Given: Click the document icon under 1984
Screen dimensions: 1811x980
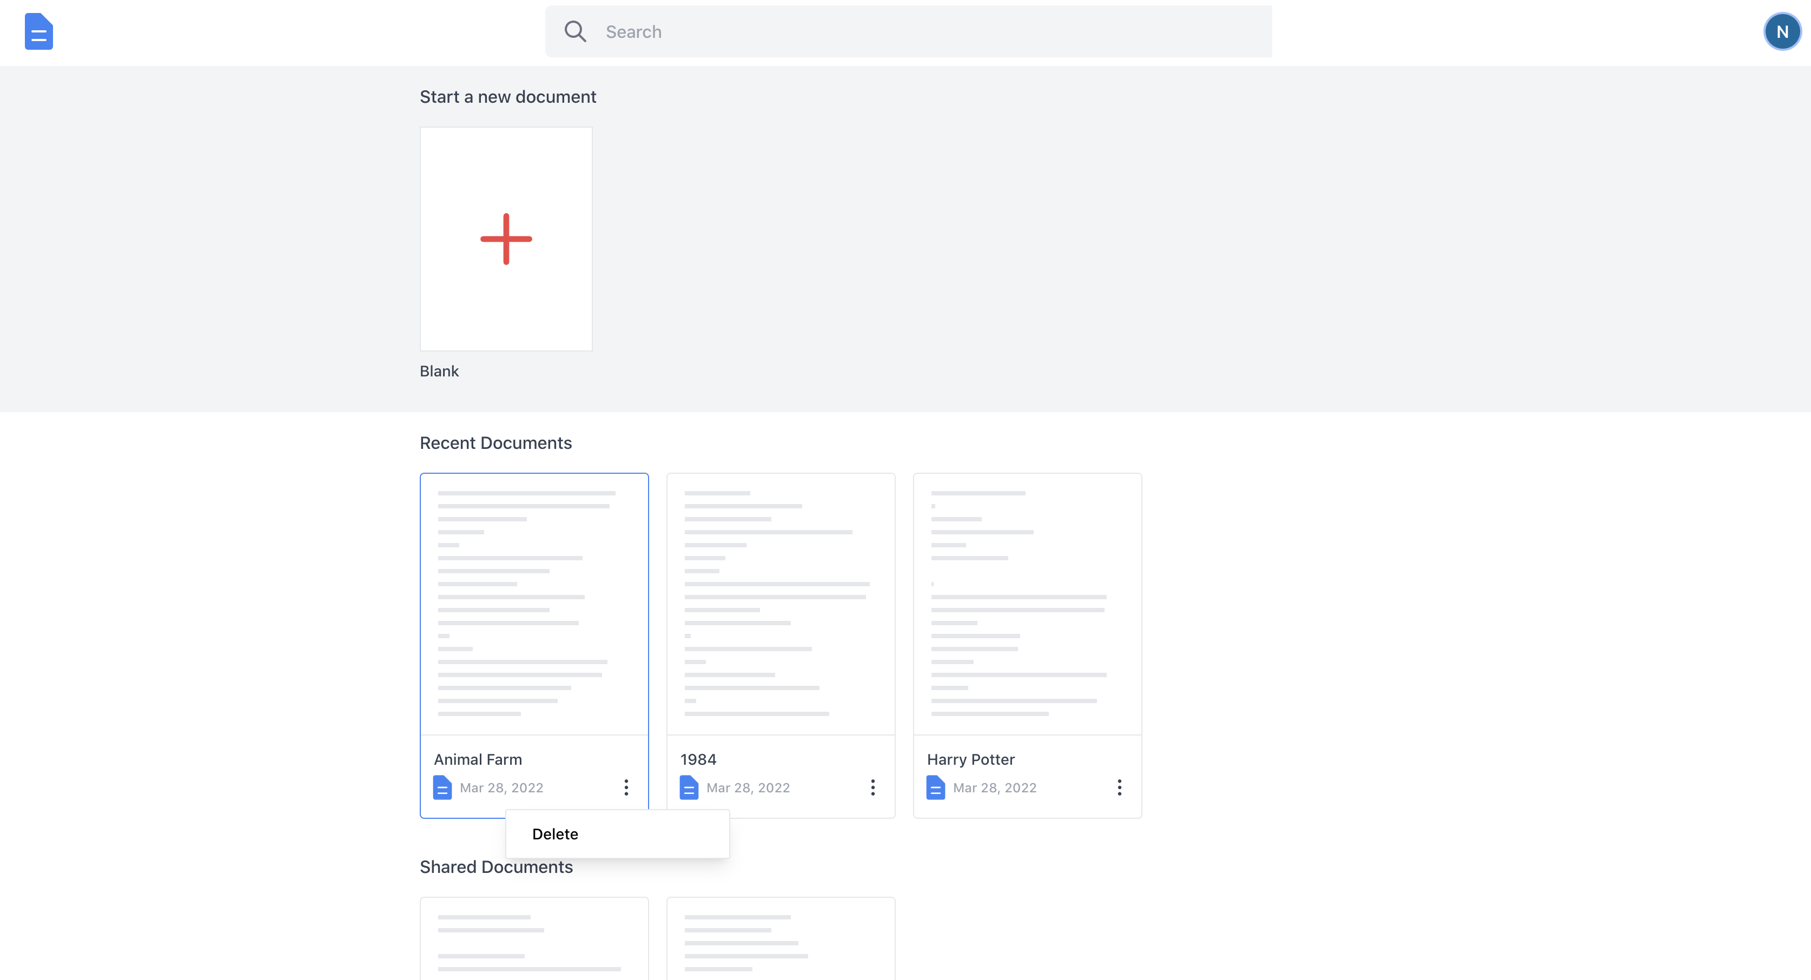Looking at the screenshot, I should [x=689, y=787].
